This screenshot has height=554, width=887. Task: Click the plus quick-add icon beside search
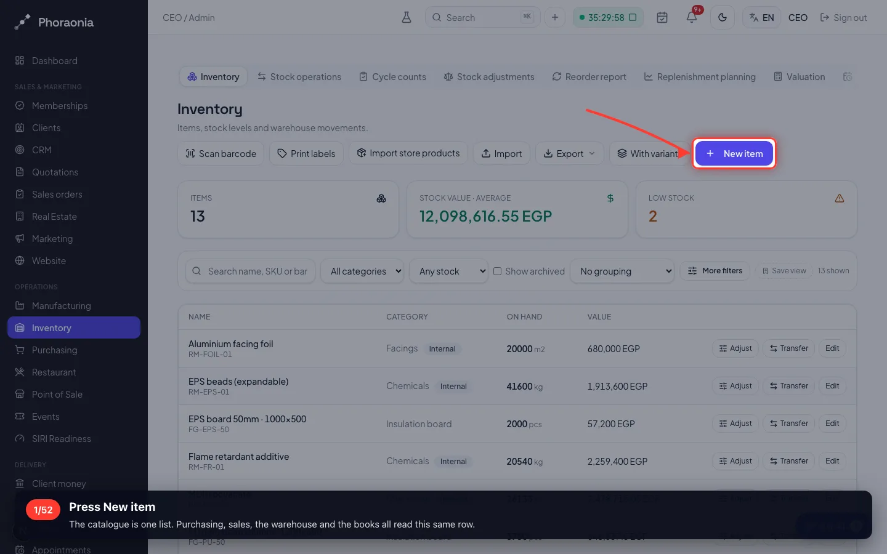(x=555, y=17)
